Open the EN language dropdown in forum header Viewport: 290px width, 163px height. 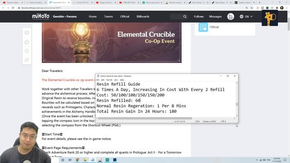(246, 16)
